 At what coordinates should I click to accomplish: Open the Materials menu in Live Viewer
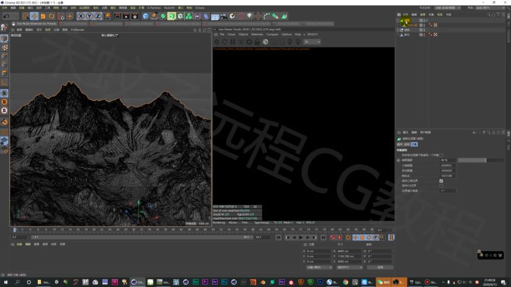click(257, 34)
